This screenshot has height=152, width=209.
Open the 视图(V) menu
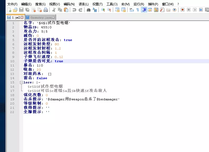pyautogui.click(x=54, y=4)
